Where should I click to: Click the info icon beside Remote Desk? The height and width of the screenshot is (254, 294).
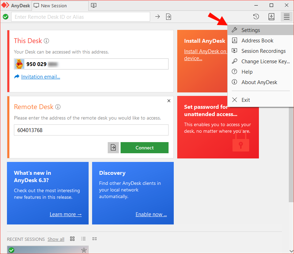[x=58, y=107]
